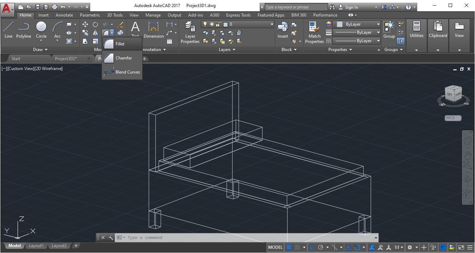Expand the Layers panel

227,50
